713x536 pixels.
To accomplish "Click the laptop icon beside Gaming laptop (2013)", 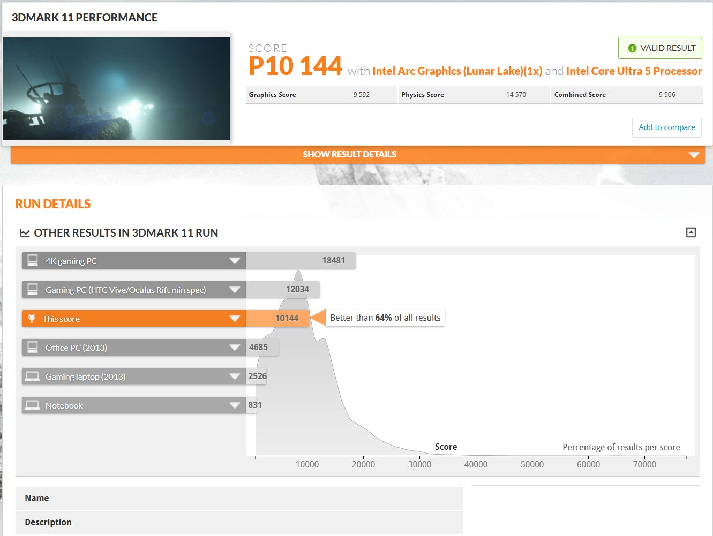I will pos(33,376).
